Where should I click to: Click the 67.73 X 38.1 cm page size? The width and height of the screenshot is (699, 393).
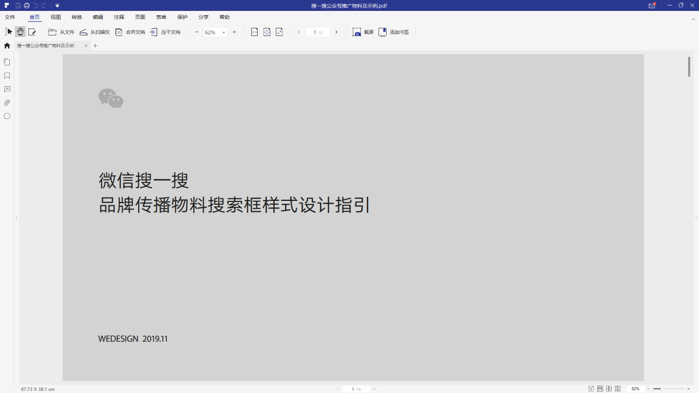pyautogui.click(x=38, y=389)
